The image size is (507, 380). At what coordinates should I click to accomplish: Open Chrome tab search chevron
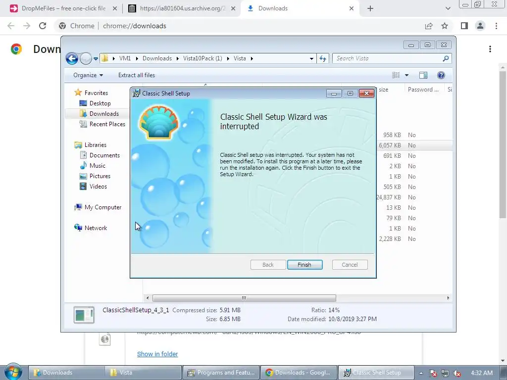point(448,9)
